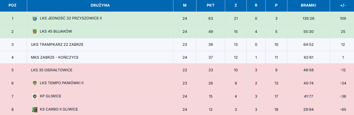Click the DRUŻYNA column header
Viewport: 354px width, 115px height.
pyautogui.click(x=100, y=5)
